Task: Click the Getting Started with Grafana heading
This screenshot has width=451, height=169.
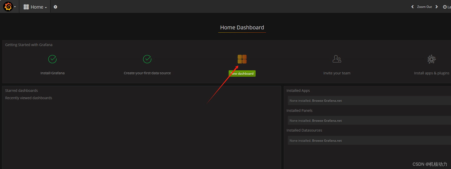Action: [29, 45]
